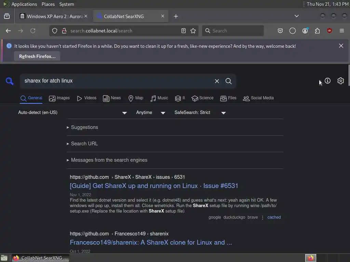Image resolution: width=350 pixels, height=262 pixels.
Task: Toggle reader view icon
Action: pyautogui.click(x=184, y=31)
